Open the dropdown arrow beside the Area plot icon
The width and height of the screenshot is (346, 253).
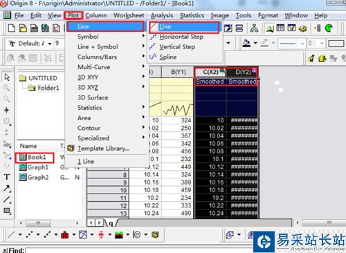coord(128,235)
